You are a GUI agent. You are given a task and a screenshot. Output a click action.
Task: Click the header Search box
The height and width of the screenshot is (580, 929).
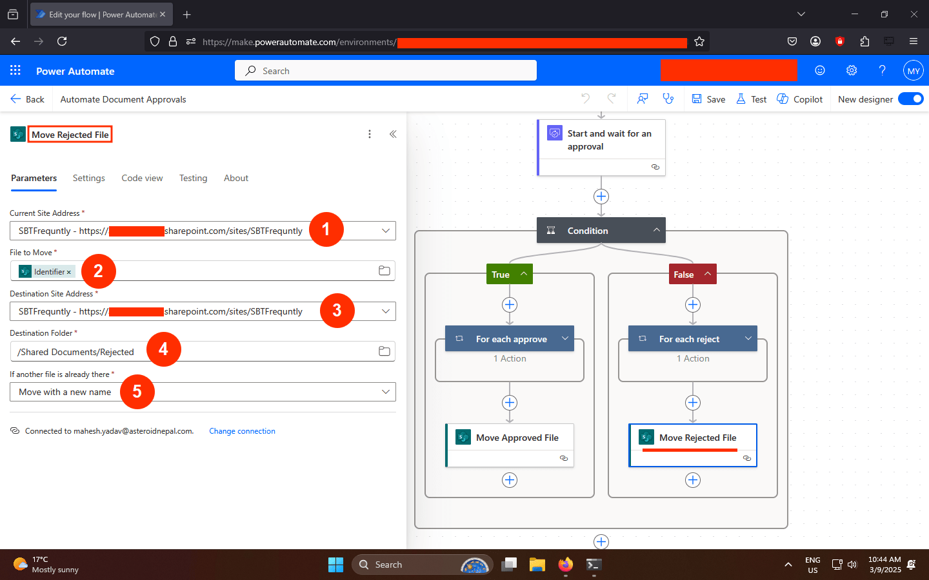click(x=386, y=70)
